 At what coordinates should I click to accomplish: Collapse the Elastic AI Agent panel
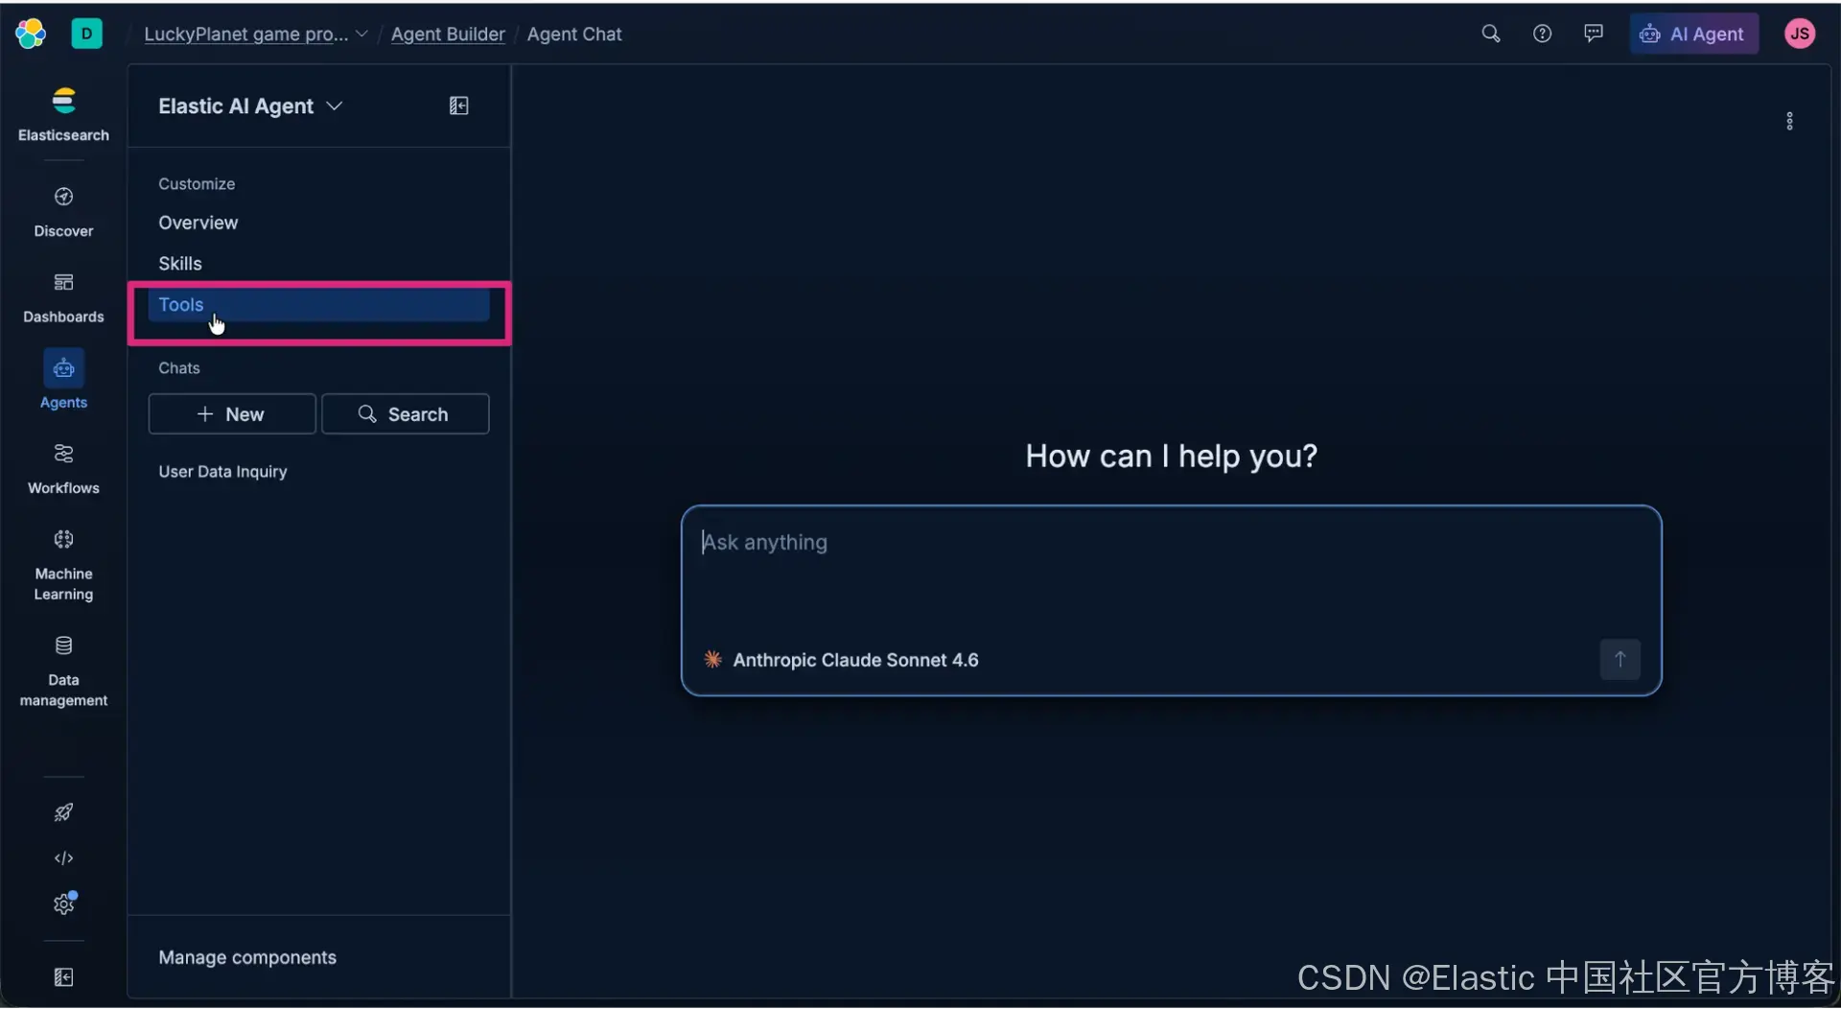pos(458,106)
